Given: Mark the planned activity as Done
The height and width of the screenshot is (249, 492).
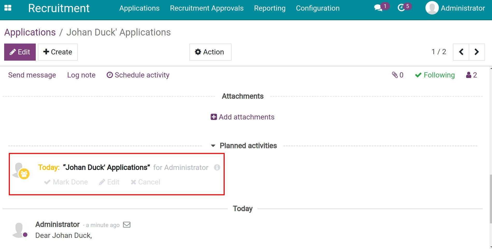Looking at the screenshot, I should point(66,182).
